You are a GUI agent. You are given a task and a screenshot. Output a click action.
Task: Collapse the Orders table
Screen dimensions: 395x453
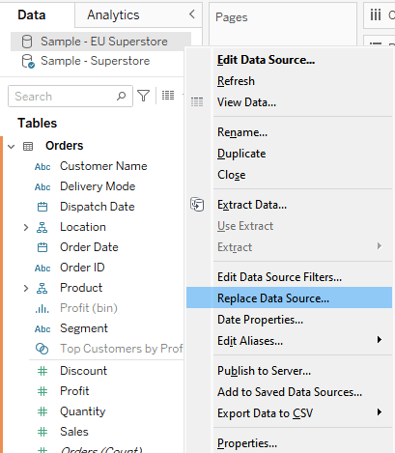(12, 147)
